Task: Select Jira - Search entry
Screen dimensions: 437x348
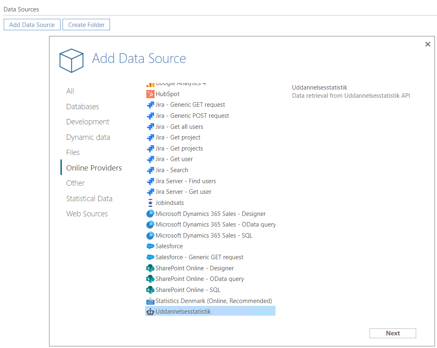Action: tap(172, 170)
